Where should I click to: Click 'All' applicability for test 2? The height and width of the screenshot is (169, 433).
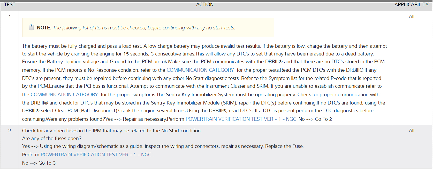[x=411, y=131]
